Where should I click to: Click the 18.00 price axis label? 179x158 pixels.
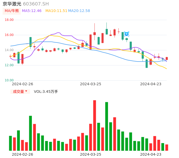[x=9, y=20]
